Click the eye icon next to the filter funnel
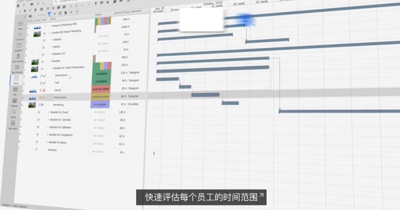The image size is (400, 210). [x=54, y=14]
